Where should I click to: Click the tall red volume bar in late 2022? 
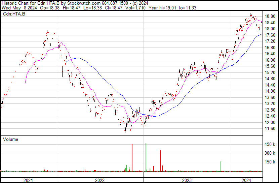coord(132,158)
